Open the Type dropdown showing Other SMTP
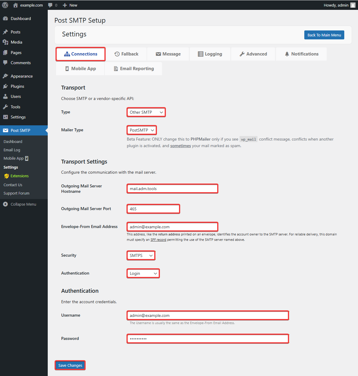The height and width of the screenshot is (376, 358). coord(146,112)
